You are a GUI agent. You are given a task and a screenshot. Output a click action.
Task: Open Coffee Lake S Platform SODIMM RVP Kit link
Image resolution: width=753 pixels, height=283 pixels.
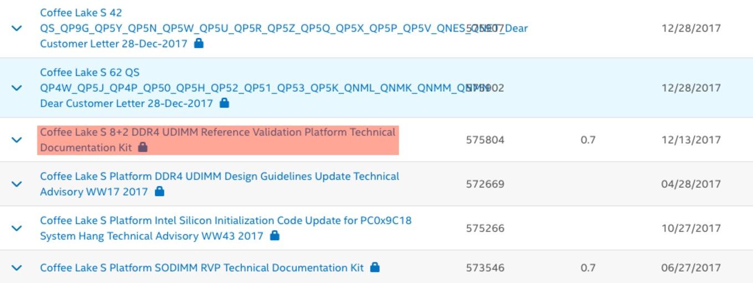202,267
